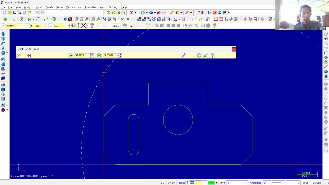The image size is (329, 185).
Task: Select the Create Rectangle tool
Action: point(30,19)
